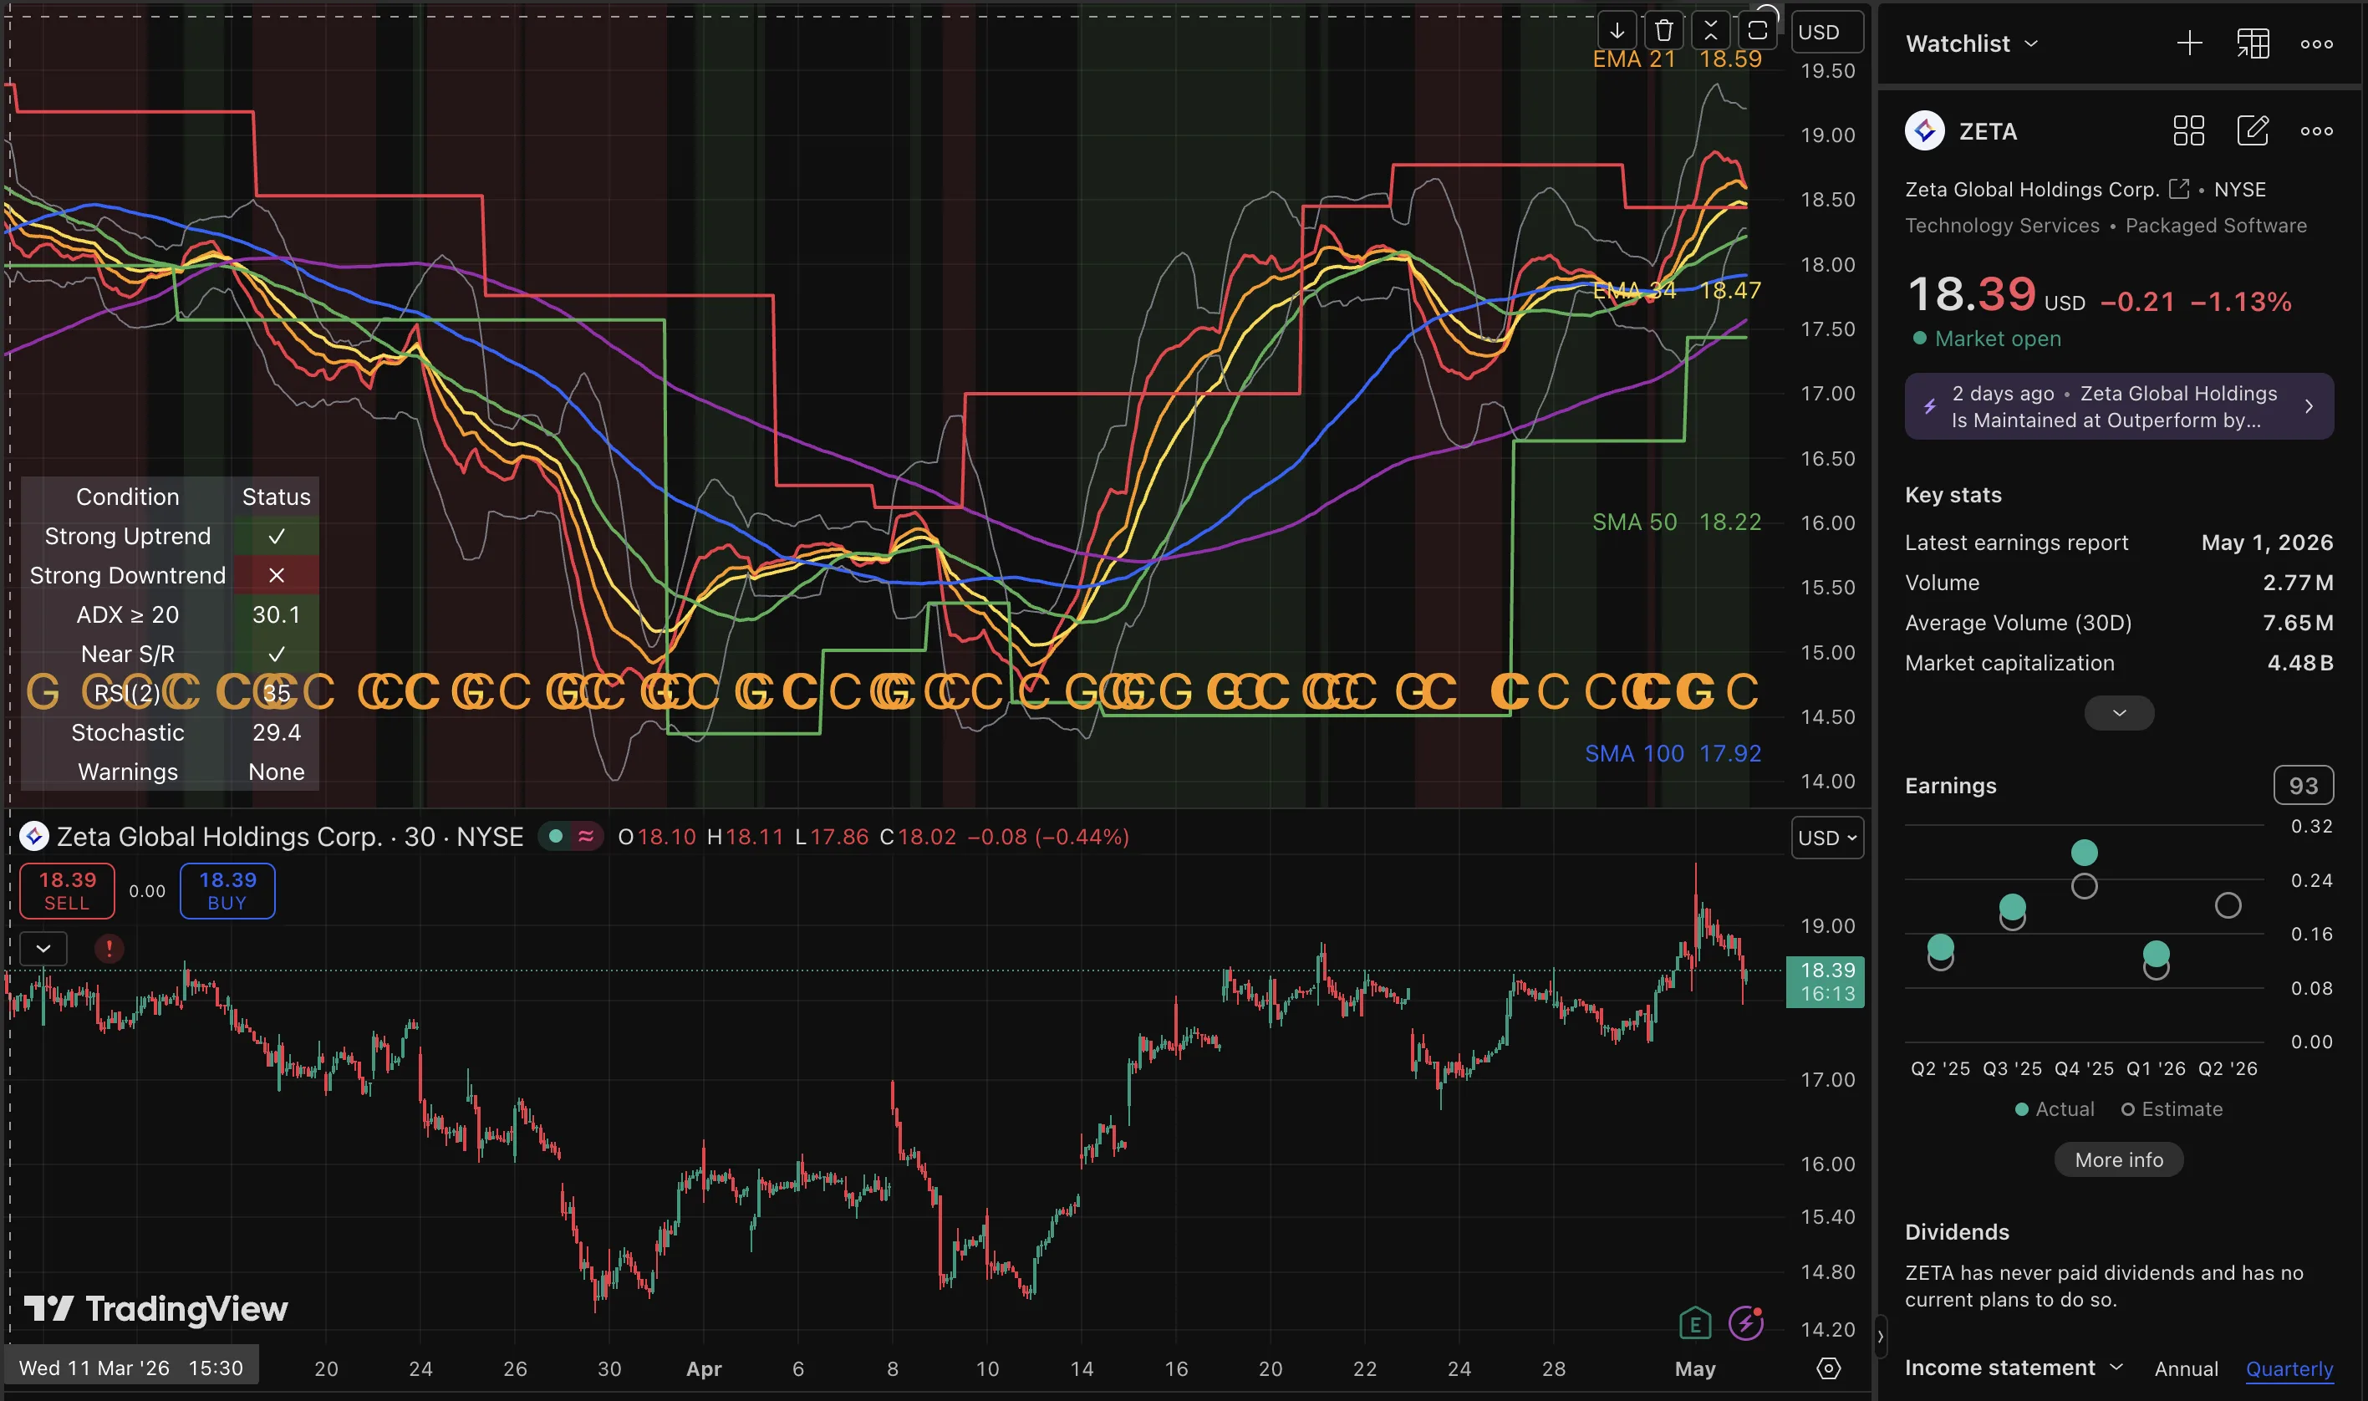This screenshot has height=1401, width=2368.
Task: Click the earnings 93 badge
Action: tap(2303, 785)
